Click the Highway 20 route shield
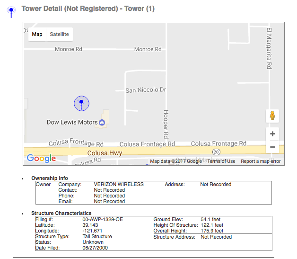Screen dimensions: 297x259 point(216,152)
